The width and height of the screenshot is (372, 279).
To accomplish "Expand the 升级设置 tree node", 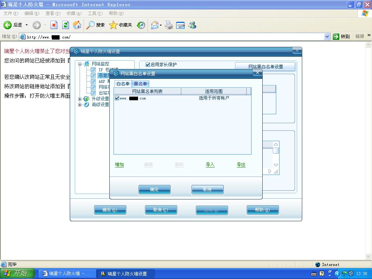I will coord(80,99).
